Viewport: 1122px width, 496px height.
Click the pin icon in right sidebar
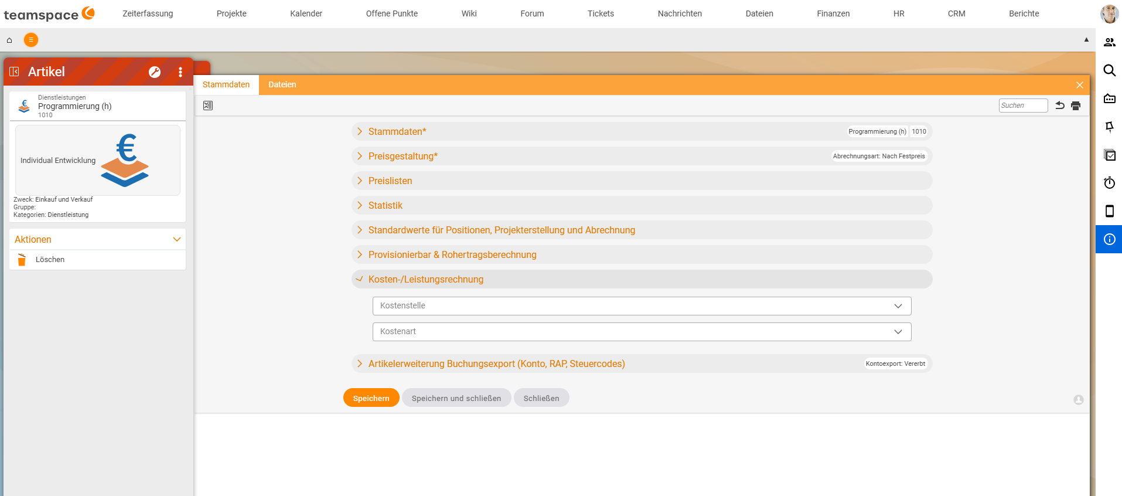[1110, 127]
